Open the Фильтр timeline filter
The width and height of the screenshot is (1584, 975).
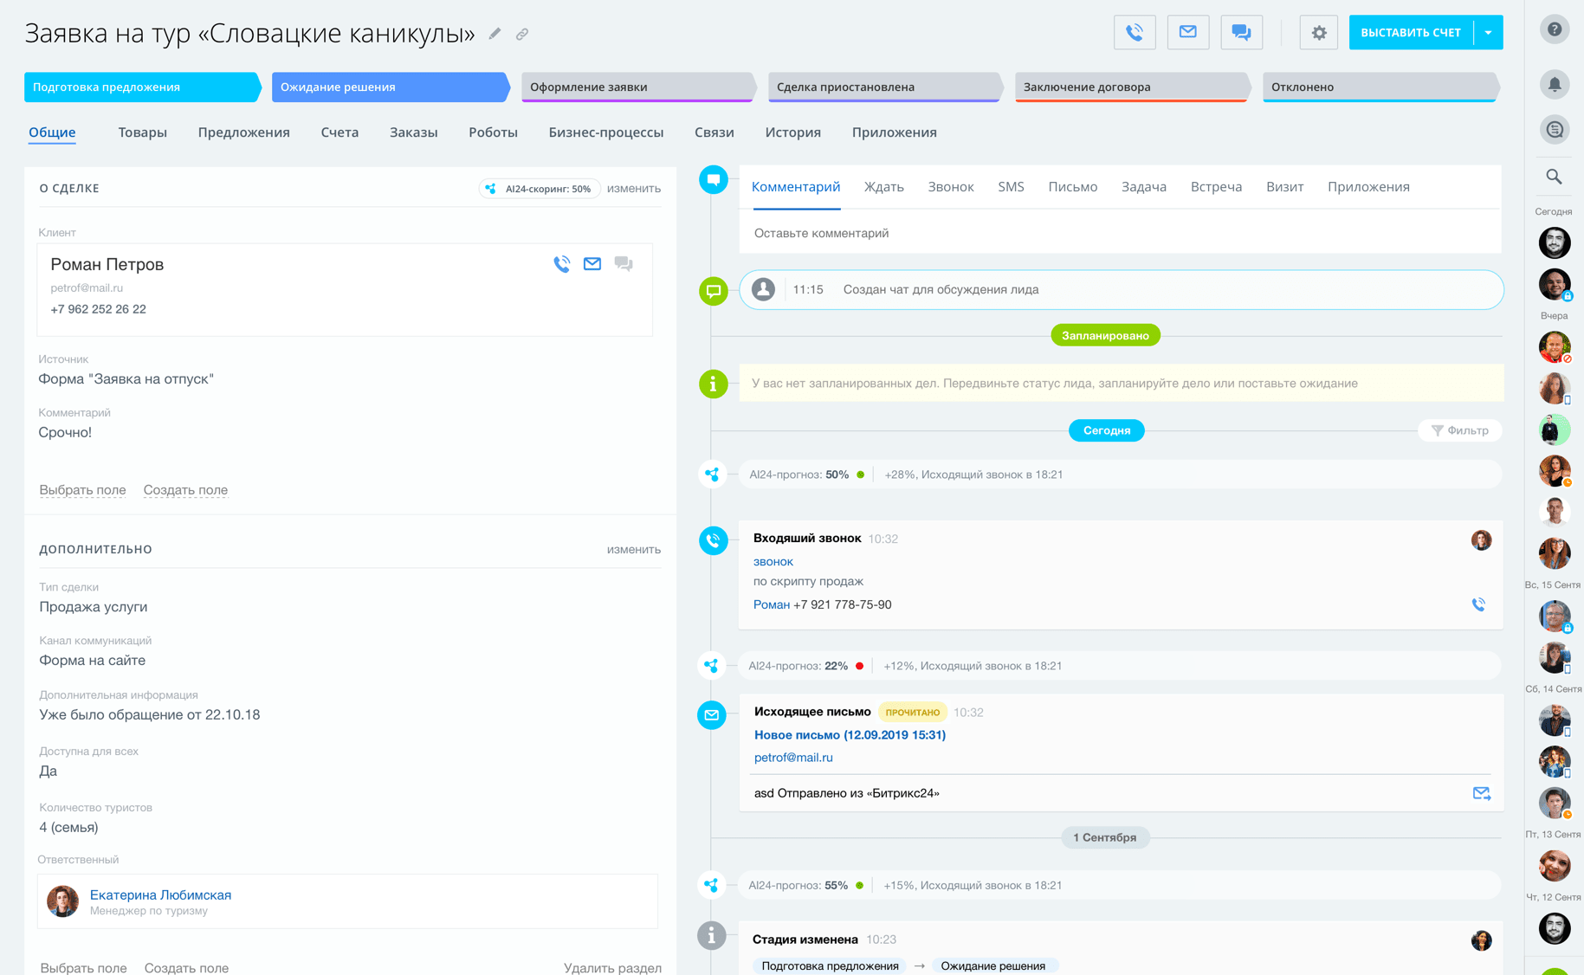tap(1460, 430)
